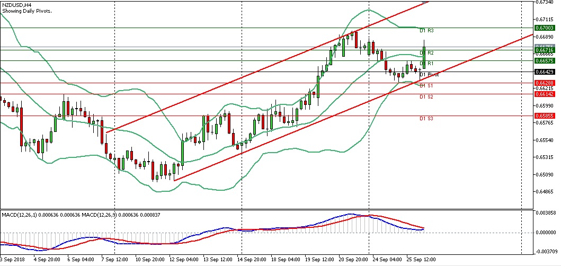
Task: Click the red 0.66288 price tag
Action: pos(545,83)
